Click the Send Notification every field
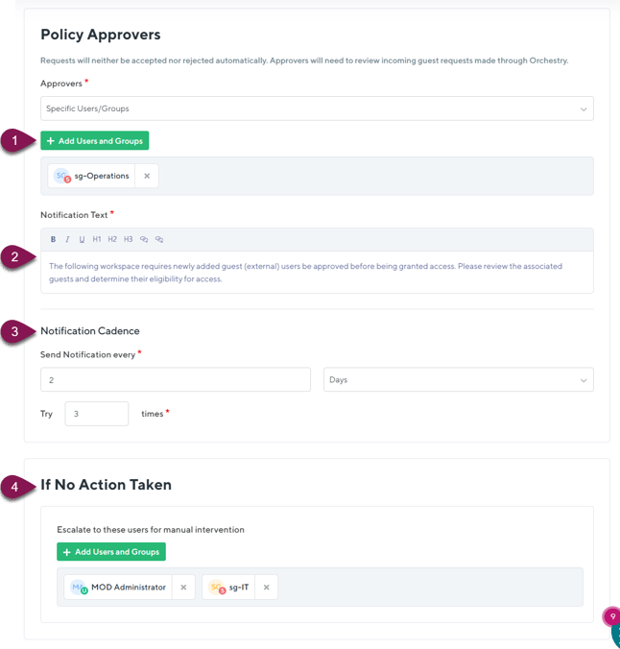Viewport: 620px width, 649px height. [x=176, y=380]
